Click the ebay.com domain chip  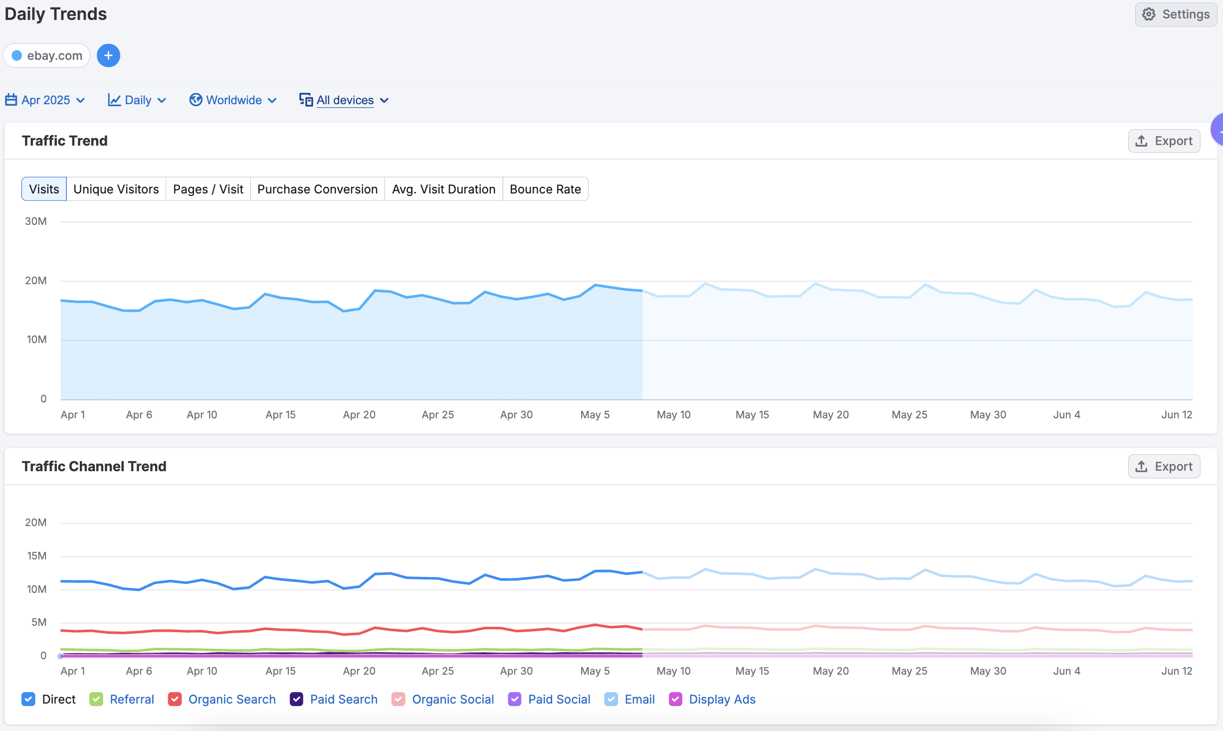point(54,55)
